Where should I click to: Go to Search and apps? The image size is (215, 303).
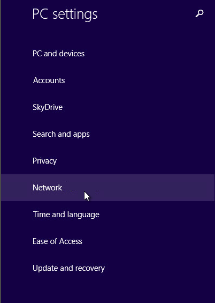tap(107, 134)
